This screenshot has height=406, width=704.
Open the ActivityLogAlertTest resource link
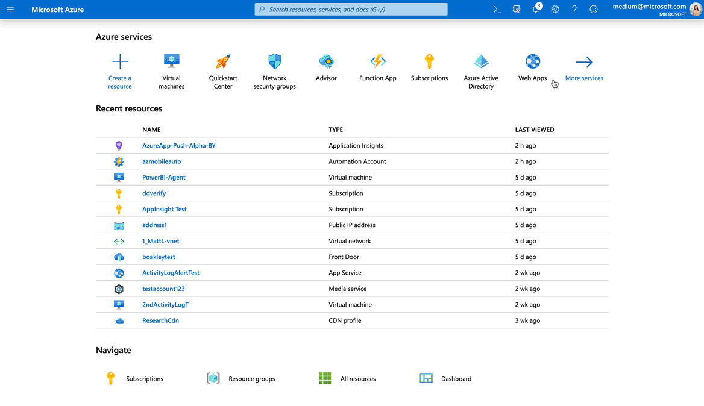click(171, 273)
